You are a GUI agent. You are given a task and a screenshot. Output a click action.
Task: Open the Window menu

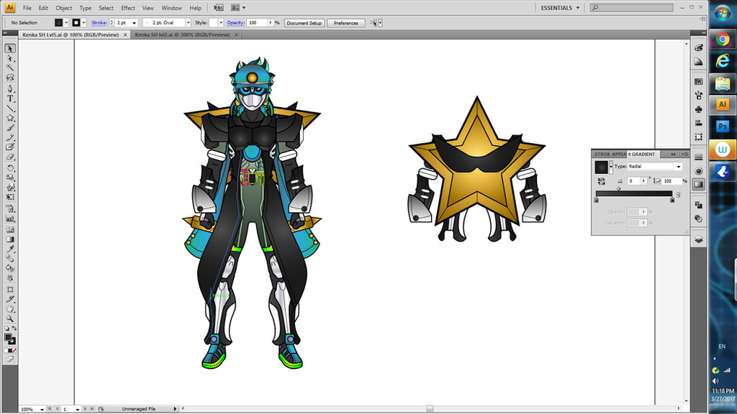click(171, 8)
